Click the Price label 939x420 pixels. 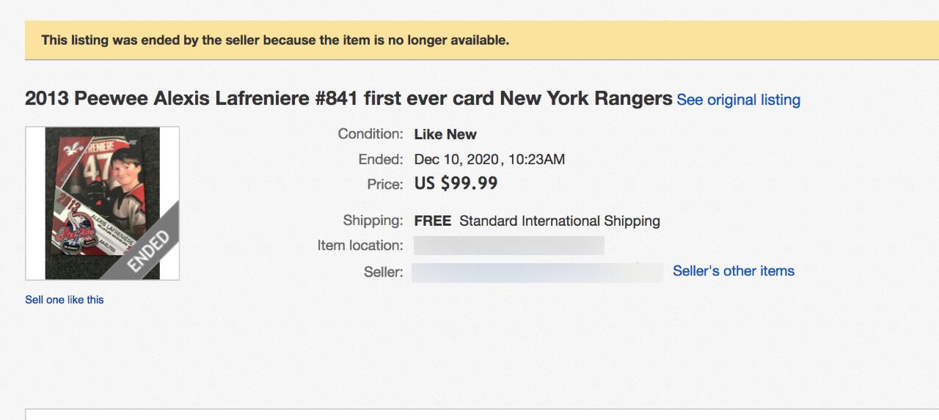pos(385,185)
